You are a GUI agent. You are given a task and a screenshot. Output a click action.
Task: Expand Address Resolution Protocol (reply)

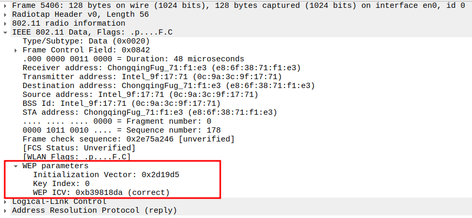[6, 211]
